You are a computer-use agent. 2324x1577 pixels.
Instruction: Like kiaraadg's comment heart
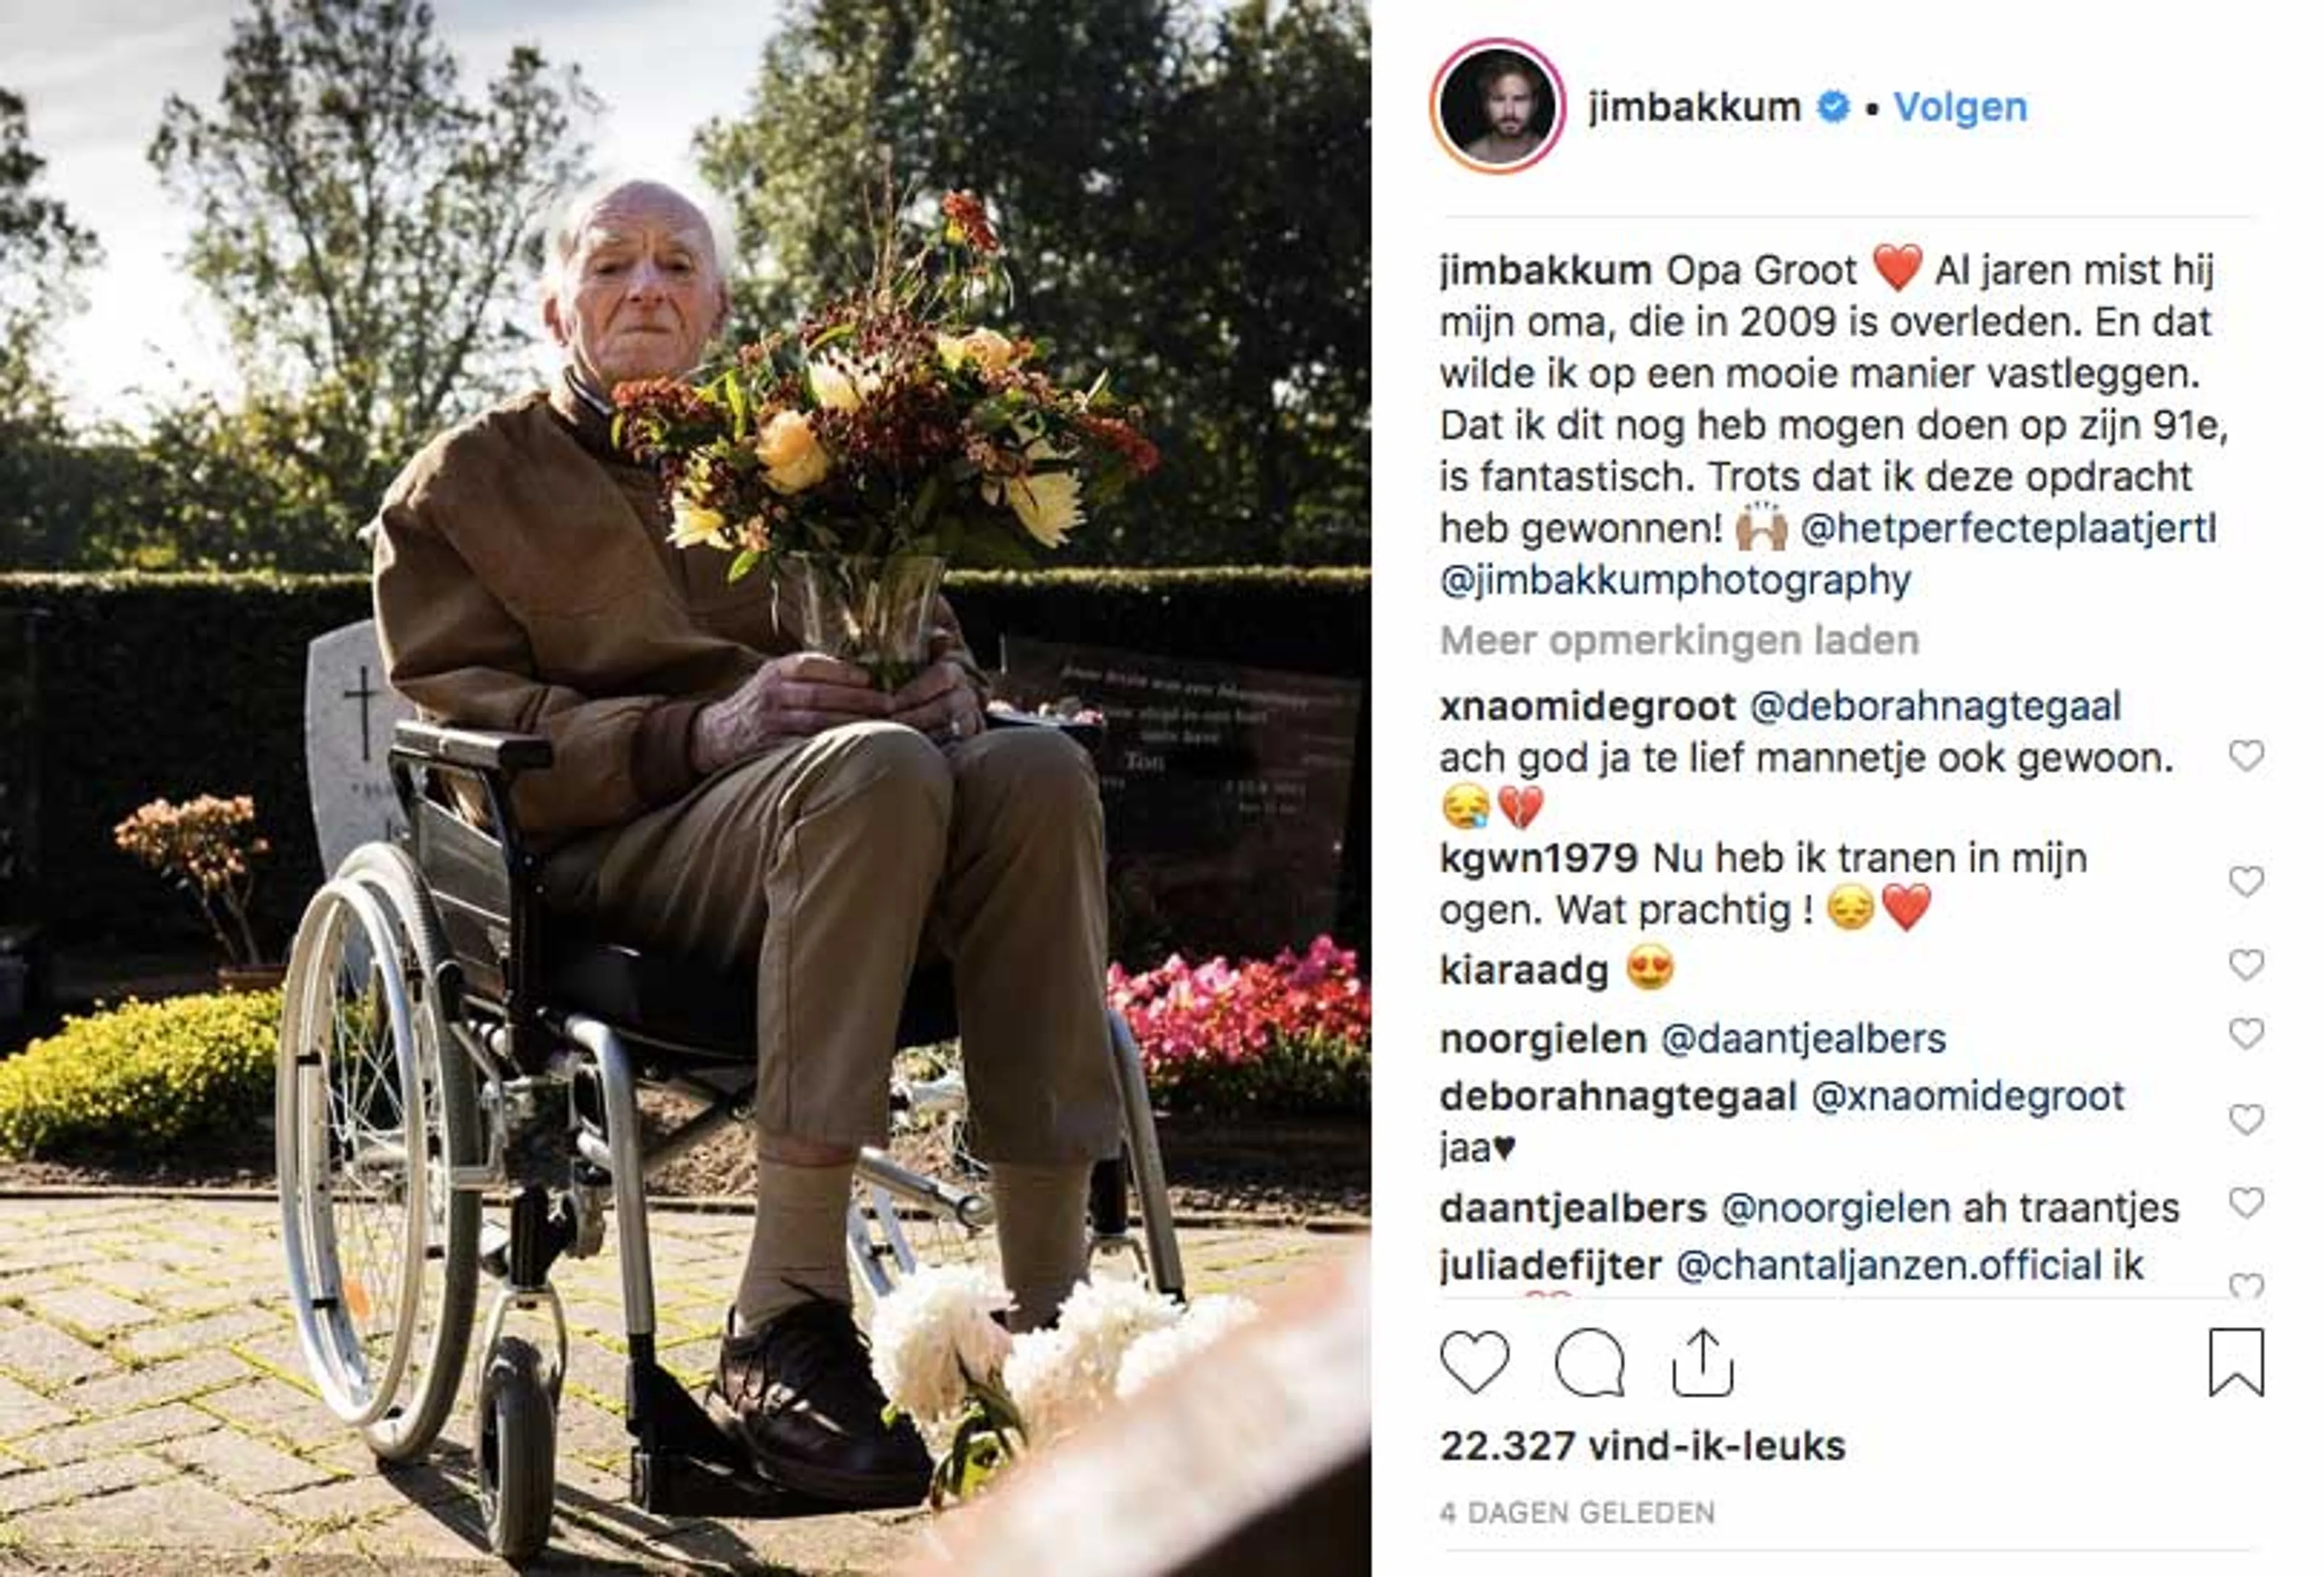pyautogui.click(x=2246, y=964)
